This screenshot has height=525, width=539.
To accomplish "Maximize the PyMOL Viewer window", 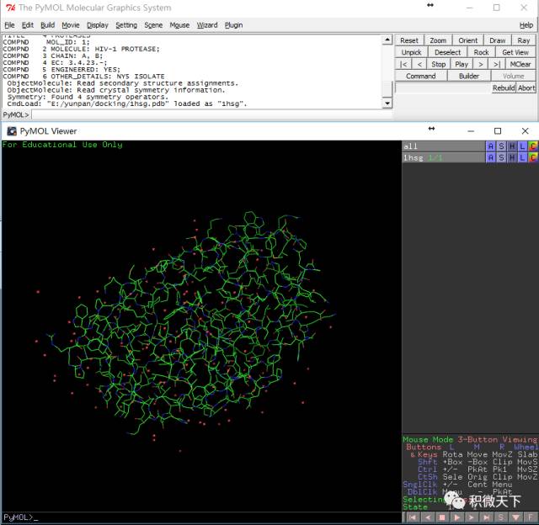I will tap(498, 130).
